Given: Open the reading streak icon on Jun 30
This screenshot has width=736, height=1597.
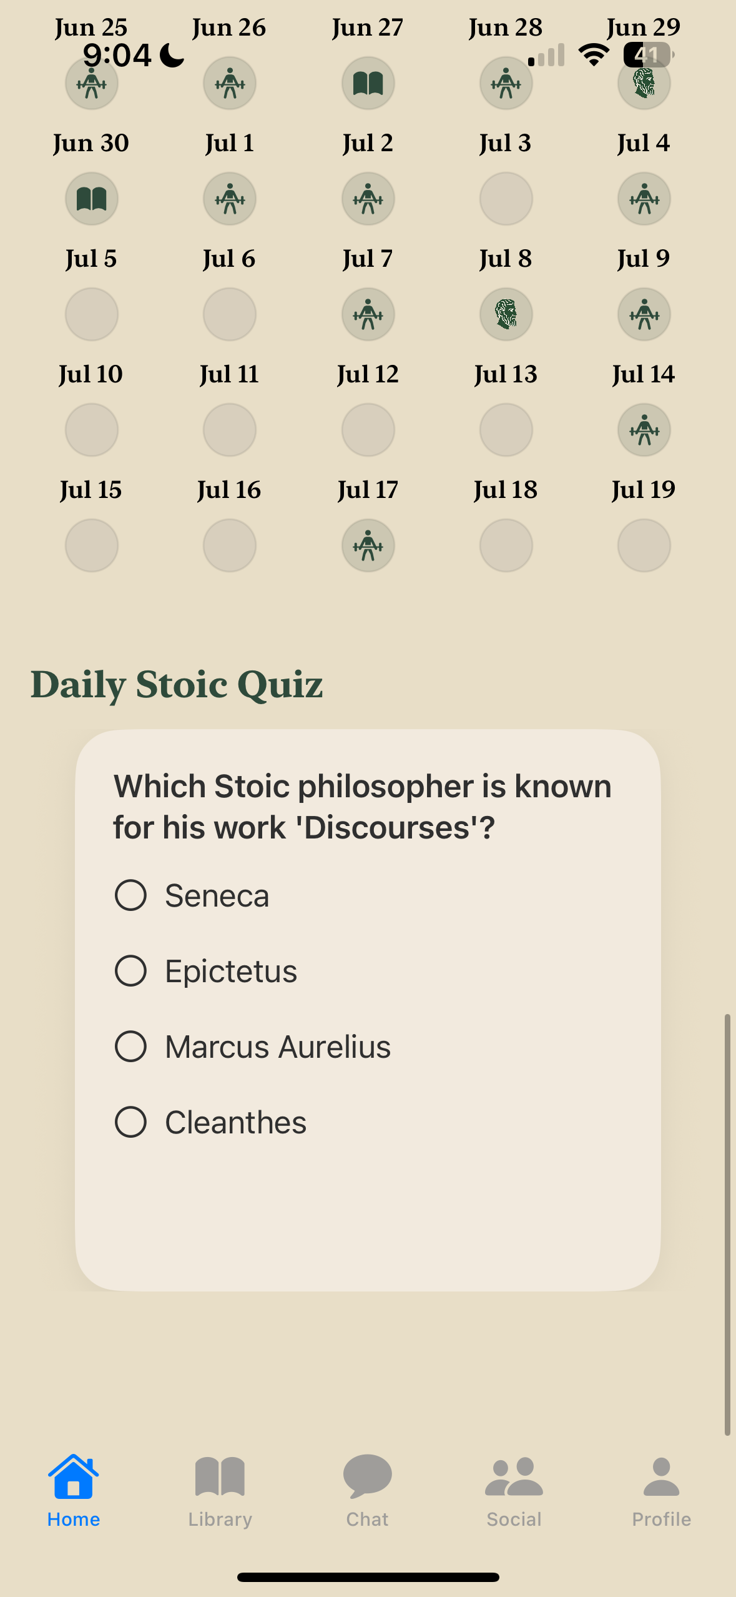Looking at the screenshot, I should point(92,199).
